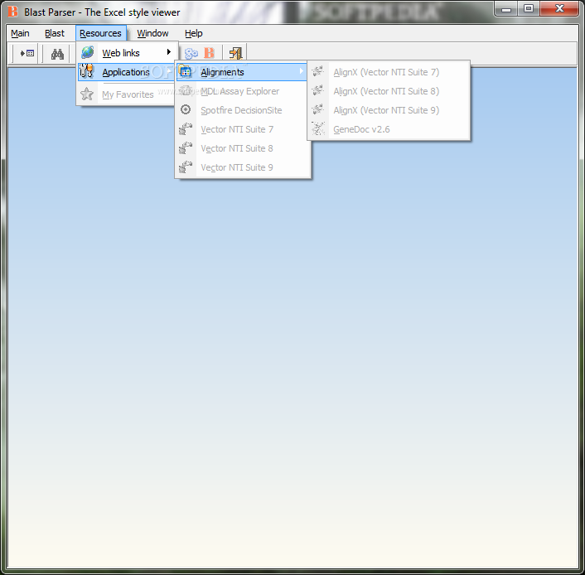Select Applications menu entry

click(127, 72)
